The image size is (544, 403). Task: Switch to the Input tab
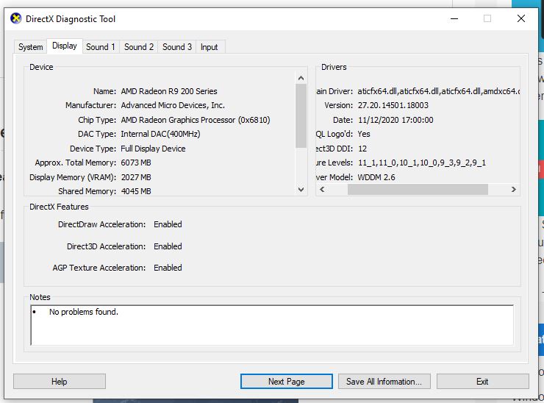tap(210, 47)
